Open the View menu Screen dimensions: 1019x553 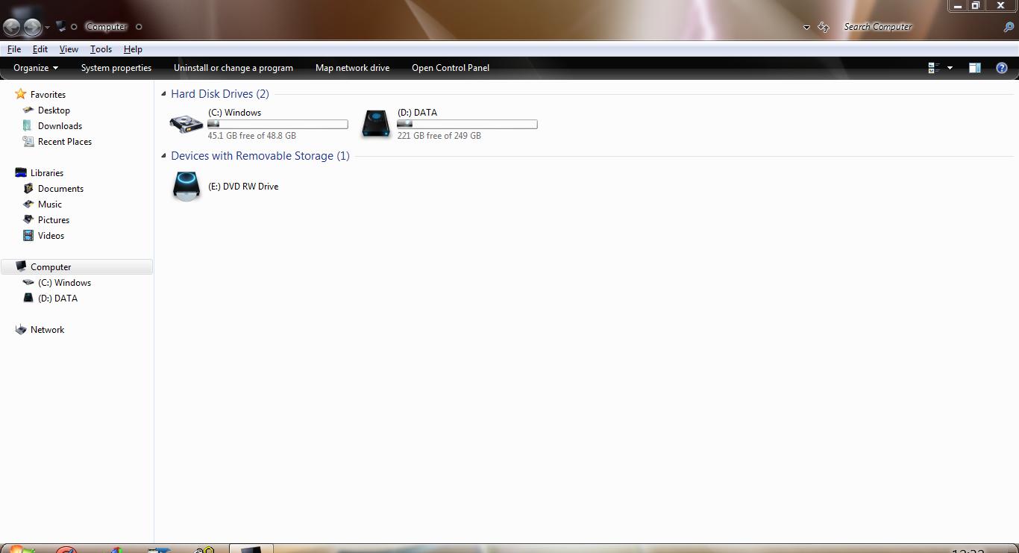[69, 49]
